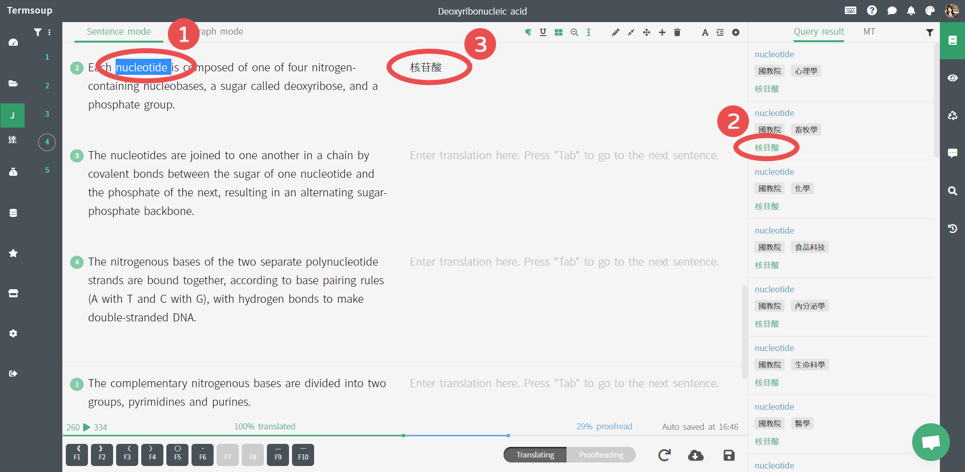Open the font 'A' settings icon
Image resolution: width=965 pixels, height=472 pixels.
(x=705, y=32)
